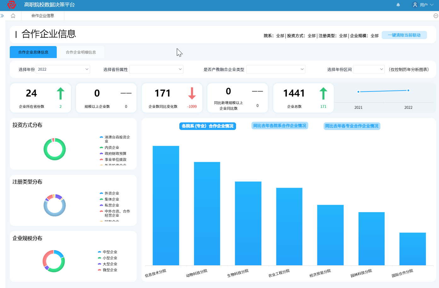Open the user profile icon

(415, 5)
